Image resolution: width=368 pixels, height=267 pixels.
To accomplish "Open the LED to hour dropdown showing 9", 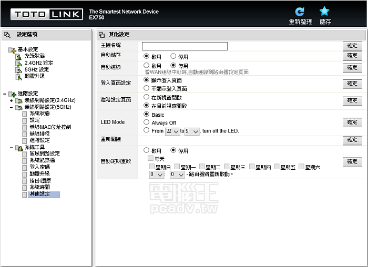I will 192,131.
